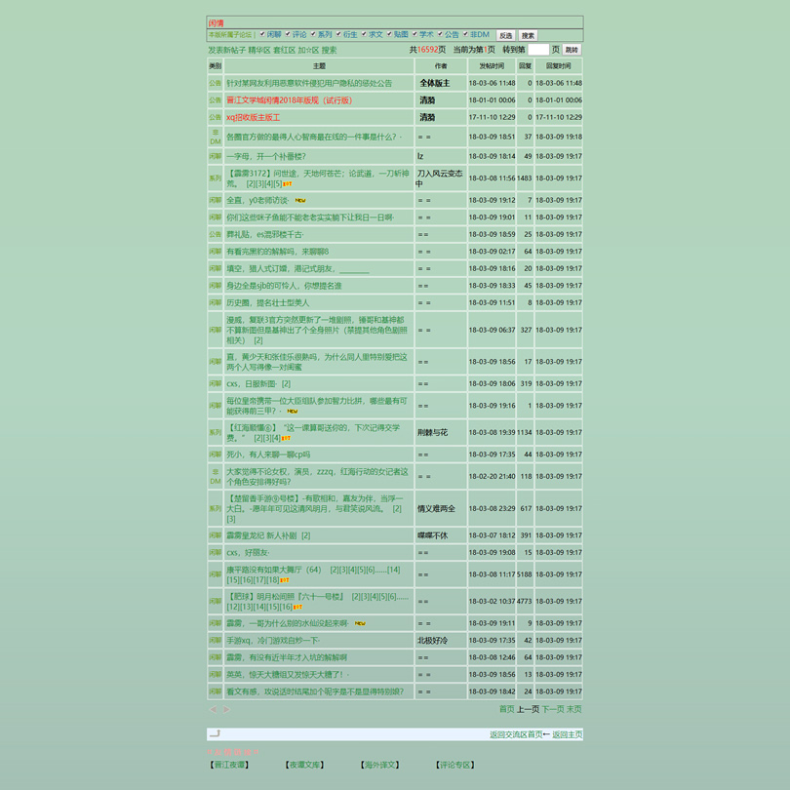Click the next-page right arrow icon
Screen dimensions: 790x790
tap(226, 709)
